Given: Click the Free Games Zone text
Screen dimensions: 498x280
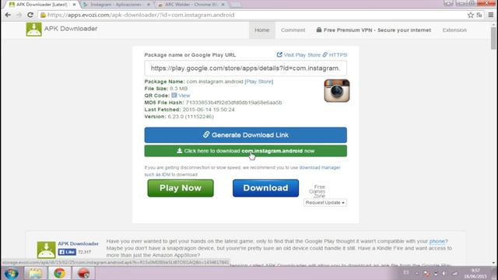Looking at the screenshot, I should pyautogui.click(x=317, y=191).
